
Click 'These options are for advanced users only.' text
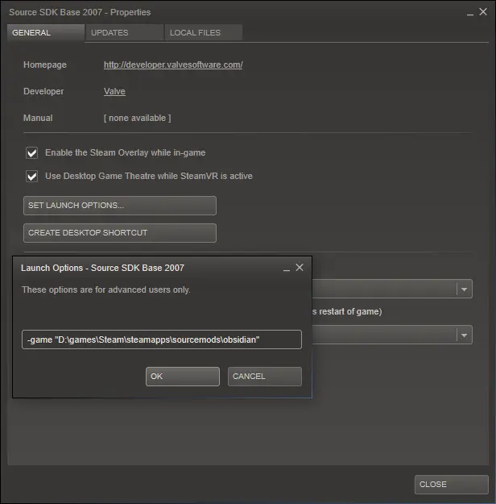pos(106,289)
